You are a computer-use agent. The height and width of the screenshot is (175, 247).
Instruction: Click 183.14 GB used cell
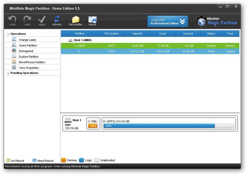pos(163,51)
